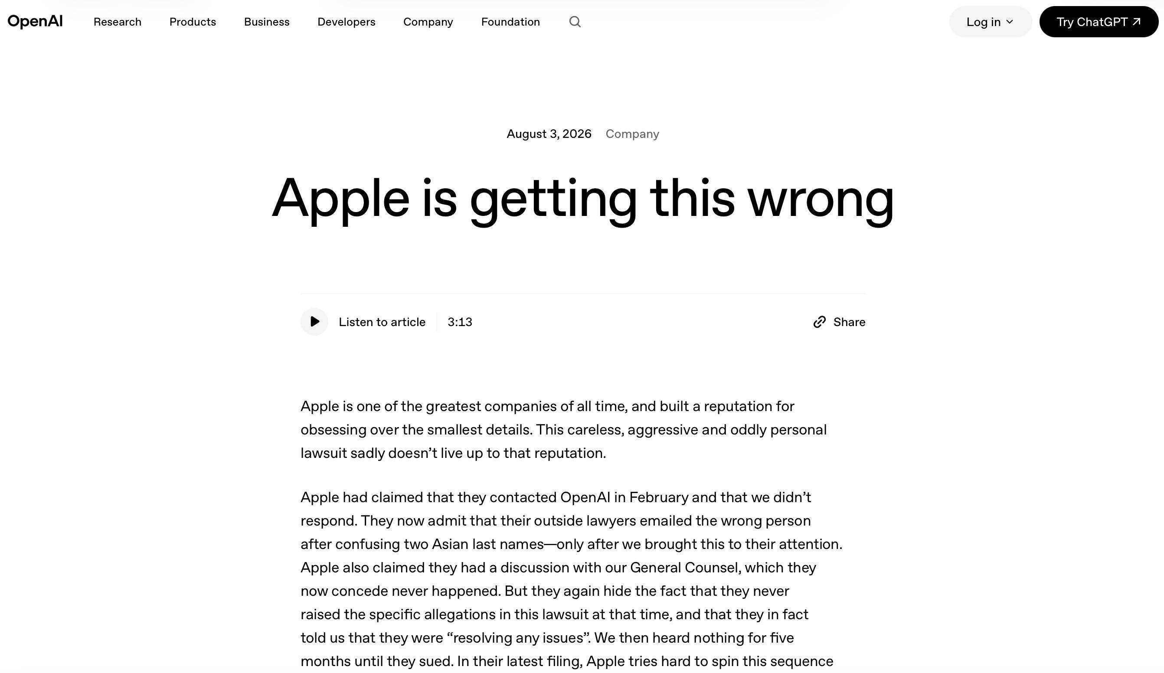Open the Company category link under date

[x=632, y=134]
